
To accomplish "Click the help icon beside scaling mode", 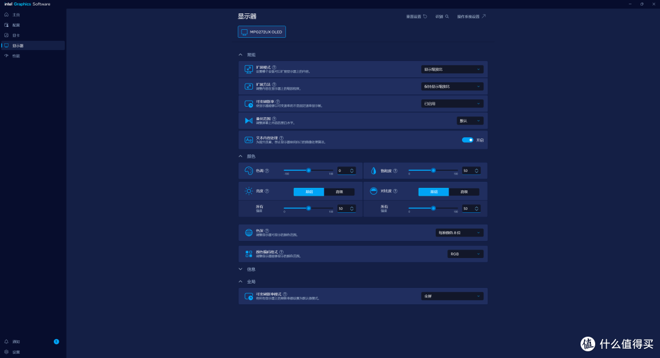I will pos(274,67).
